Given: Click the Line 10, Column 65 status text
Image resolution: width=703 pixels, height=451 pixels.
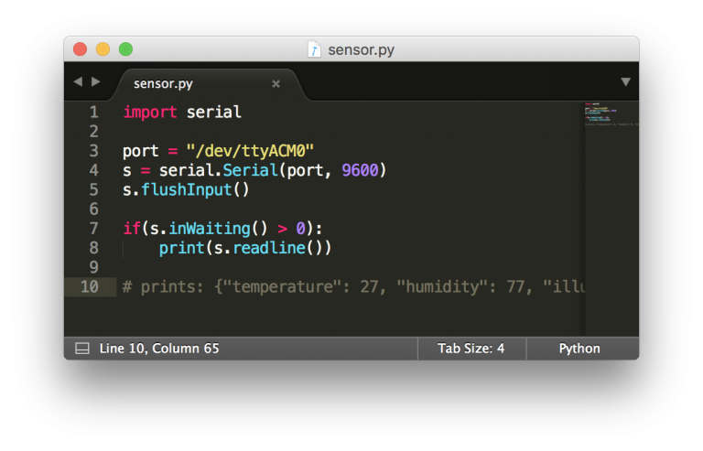Looking at the screenshot, I should [x=158, y=349].
